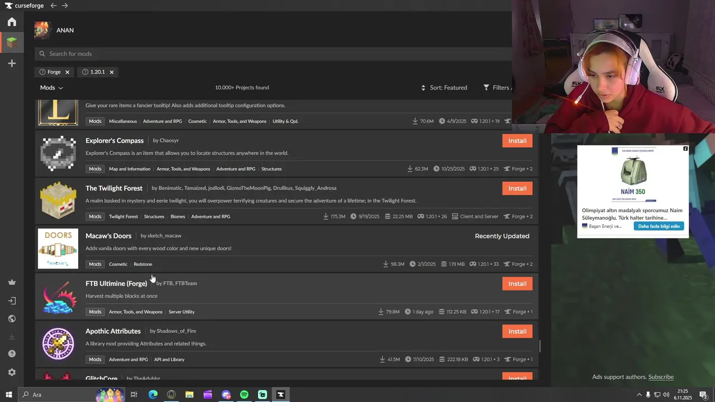Open the volume control in system tray

666,395
